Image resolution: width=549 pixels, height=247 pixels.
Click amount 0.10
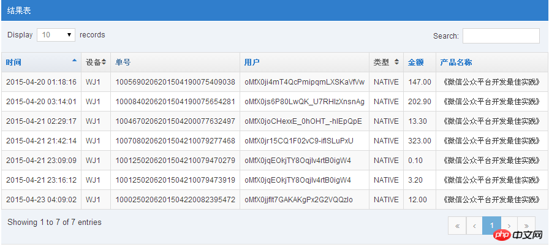tap(415, 161)
